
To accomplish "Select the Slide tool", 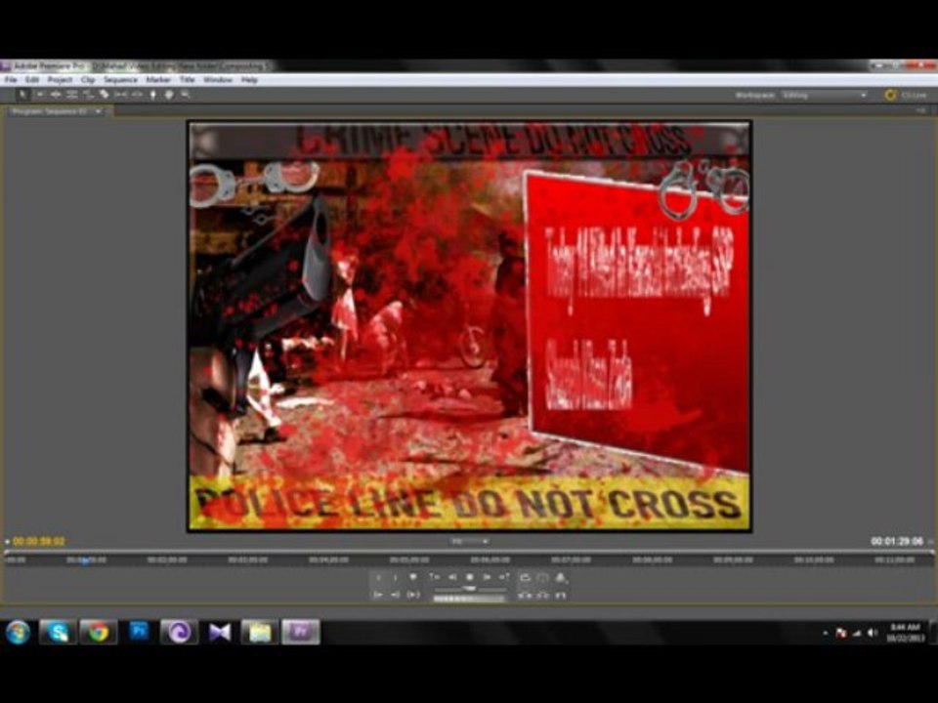I will 137,95.
